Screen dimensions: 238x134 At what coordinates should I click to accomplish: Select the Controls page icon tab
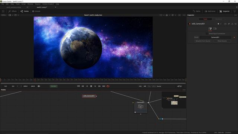click(210, 29)
